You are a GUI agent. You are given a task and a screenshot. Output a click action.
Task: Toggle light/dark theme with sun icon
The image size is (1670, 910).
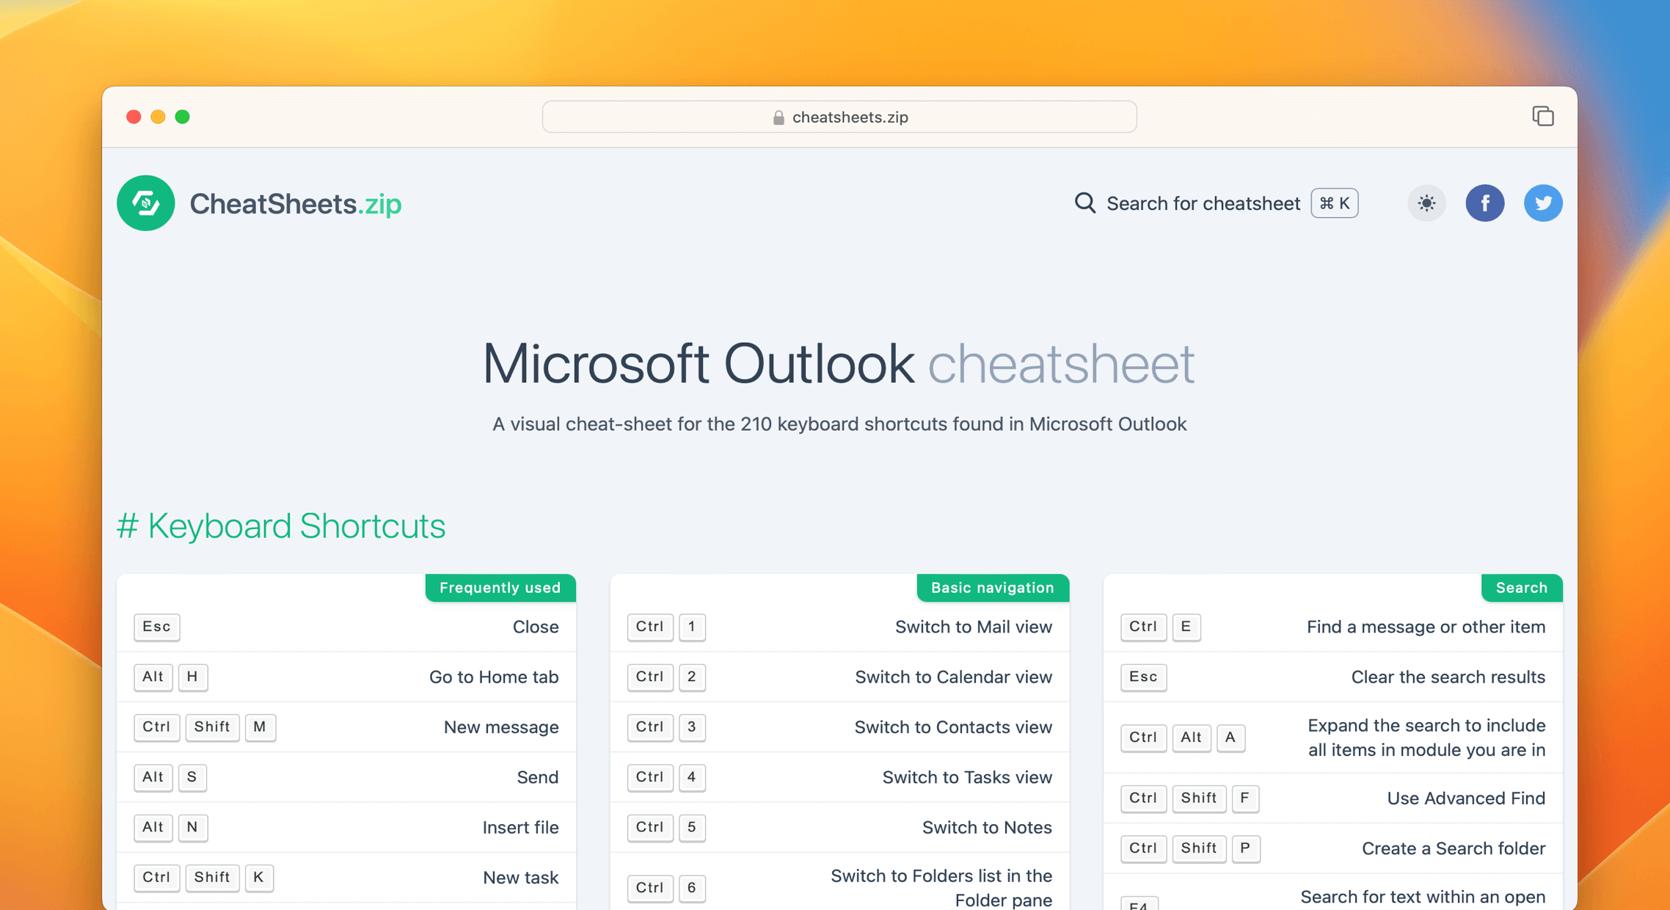point(1426,203)
